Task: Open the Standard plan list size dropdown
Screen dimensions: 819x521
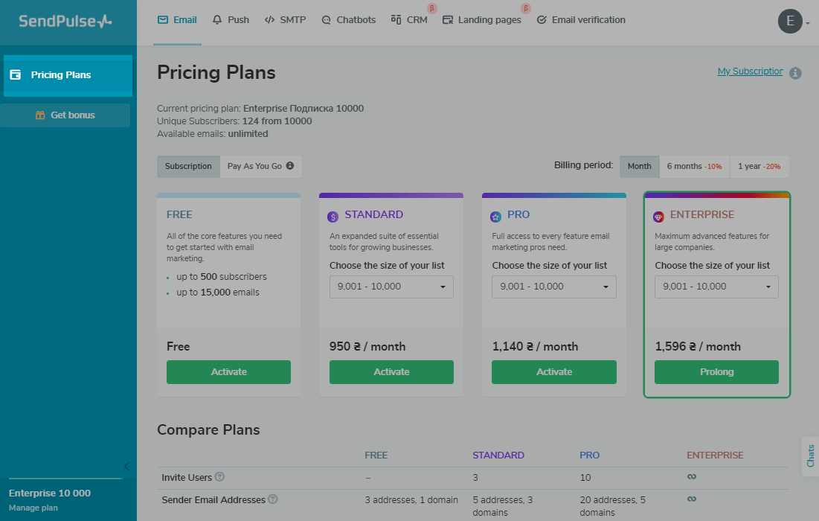Action: [391, 287]
